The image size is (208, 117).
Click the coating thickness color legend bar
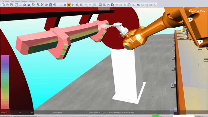point(5,82)
